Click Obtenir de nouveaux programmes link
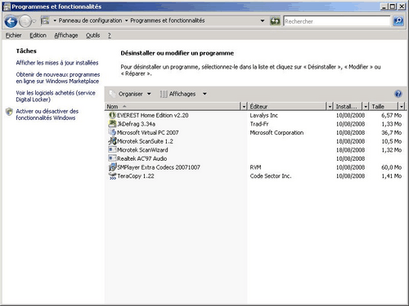409x306 pixels. click(58, 78)
